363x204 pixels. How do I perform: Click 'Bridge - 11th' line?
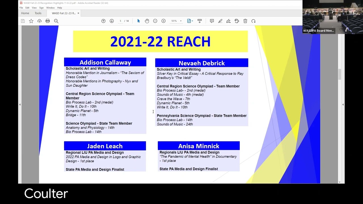click(76, 115)
